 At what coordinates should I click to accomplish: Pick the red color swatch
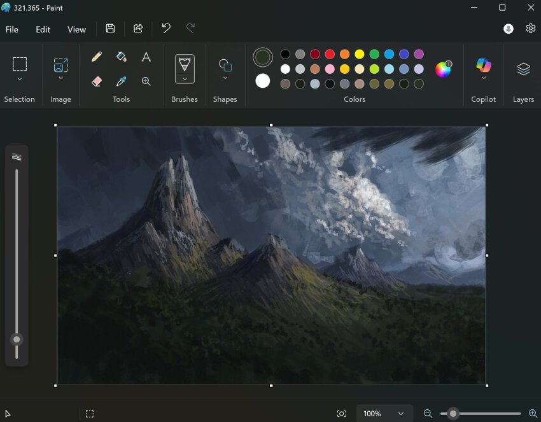[x=330, y=54]
